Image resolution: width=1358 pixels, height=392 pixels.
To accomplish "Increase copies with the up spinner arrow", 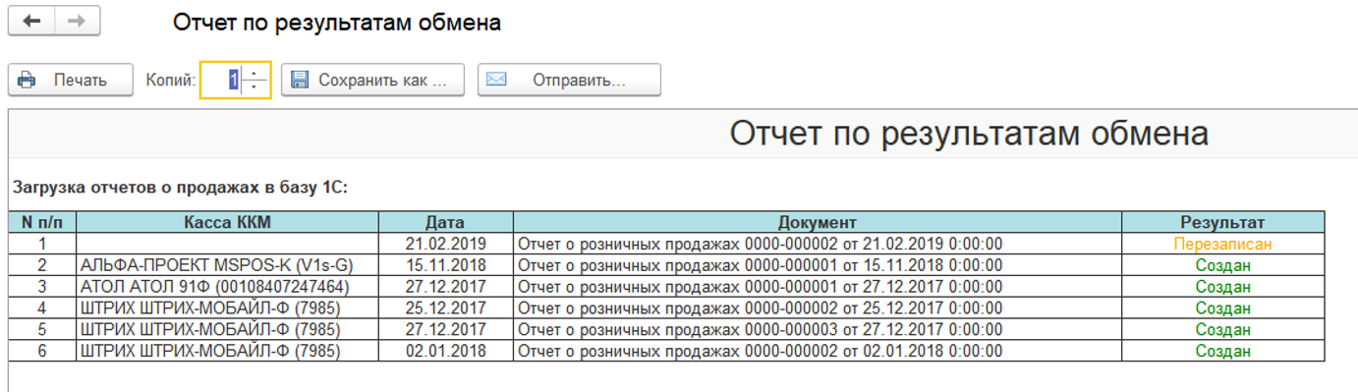I will pyautogui.click(x=254, y=73).
